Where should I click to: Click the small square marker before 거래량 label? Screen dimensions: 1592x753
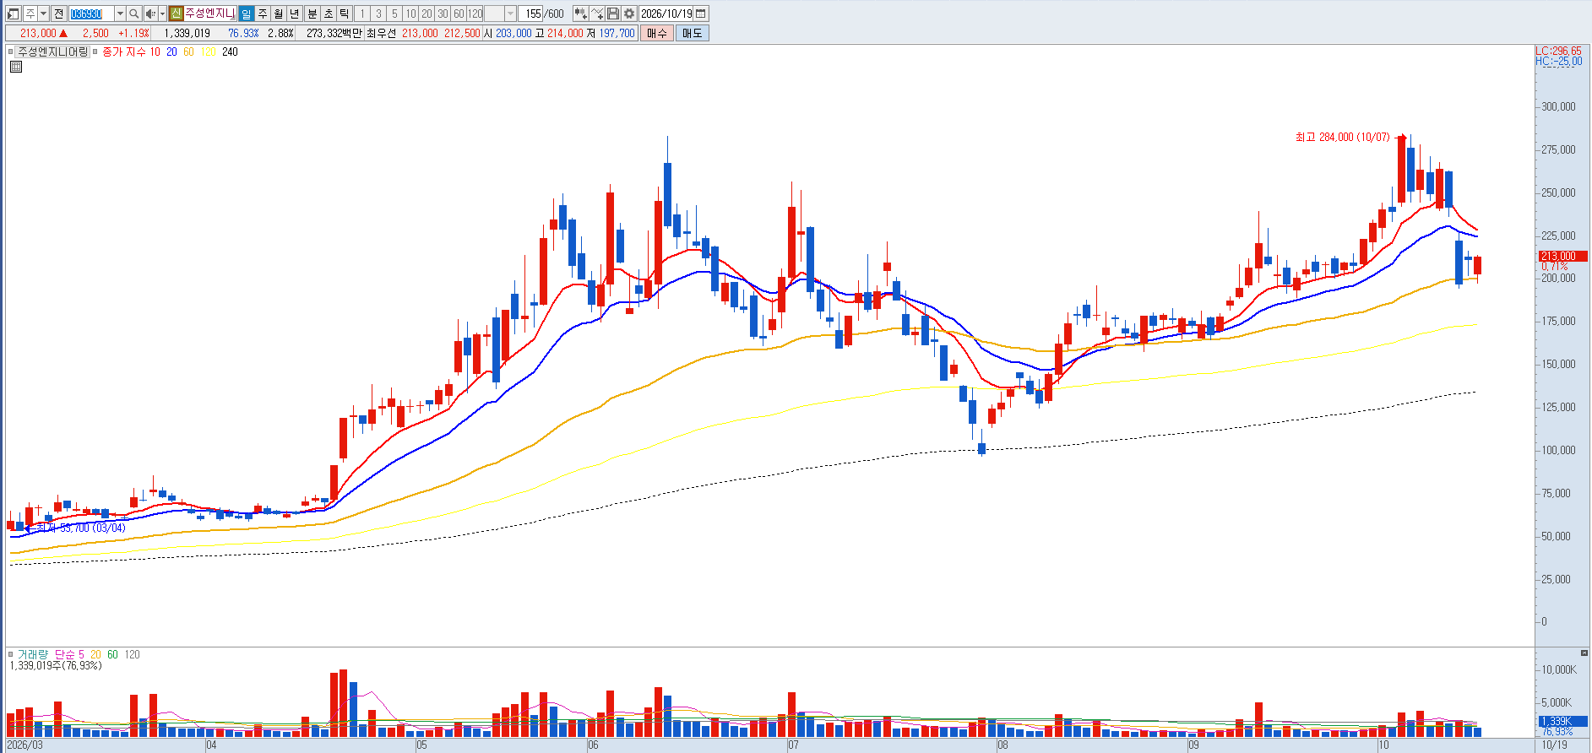coord(12,654)
